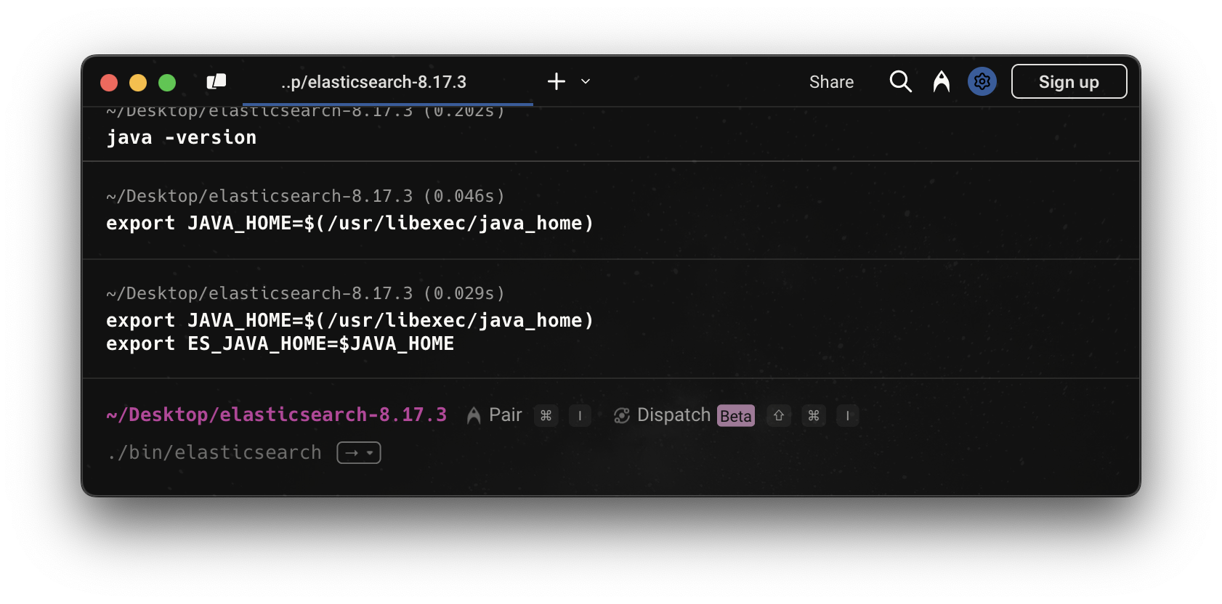This screenshot has width=1222, height=604.
Task: Click the green maximize window button
Action: click(167, 83)
